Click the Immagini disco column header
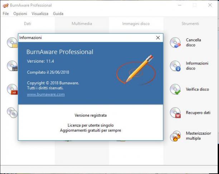 [136, 24]
